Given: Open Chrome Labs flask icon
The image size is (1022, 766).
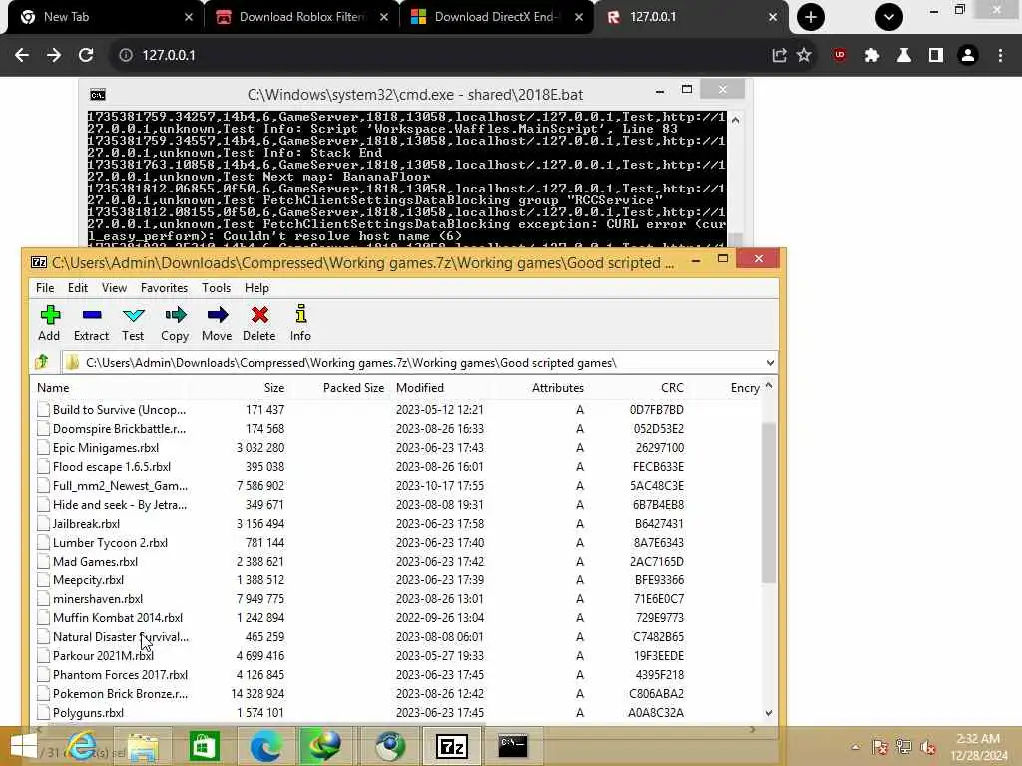Looking at the screenshot, I should pos(904,55).
